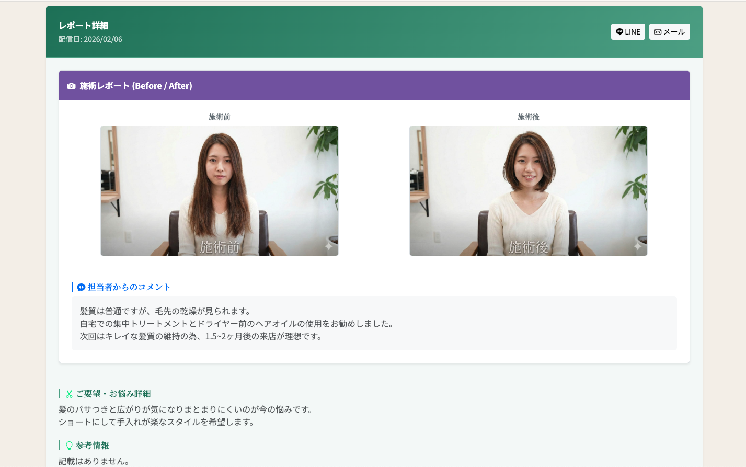Click the 参考情報 section heading
Image resolution: width=746 pixels, height=467 pixels.
(x=91, y=445)
